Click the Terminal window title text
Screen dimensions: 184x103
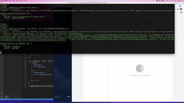[88, 3]
